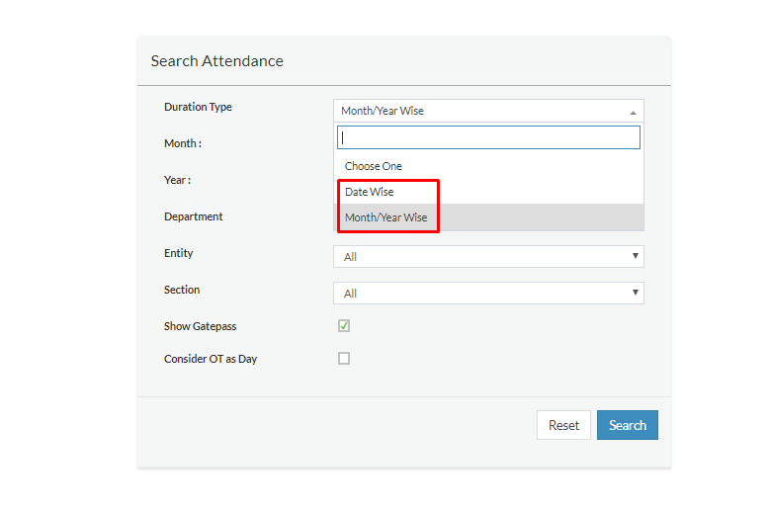Click the Section dropdown arrow icon
This screenshot has height=513, width=770.
pyautogui.click(x=635, y=293)
